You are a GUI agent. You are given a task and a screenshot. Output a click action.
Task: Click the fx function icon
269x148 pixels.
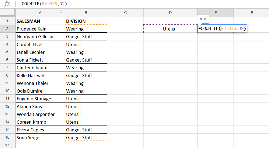pos(8,4)
